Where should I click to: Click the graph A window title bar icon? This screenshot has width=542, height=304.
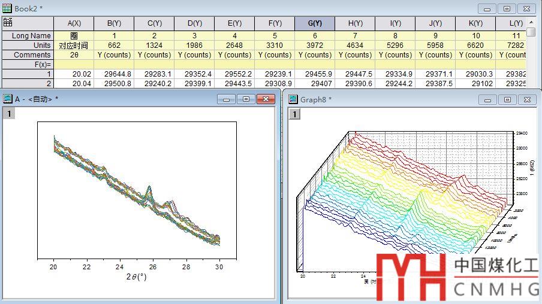(7, 99)
